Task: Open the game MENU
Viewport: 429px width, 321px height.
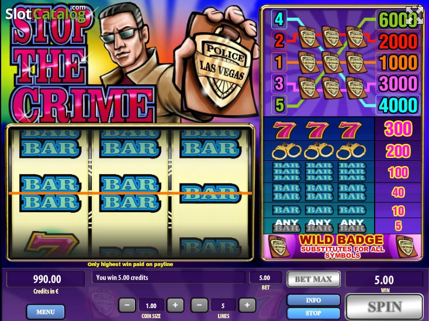Action: (46, 312)
